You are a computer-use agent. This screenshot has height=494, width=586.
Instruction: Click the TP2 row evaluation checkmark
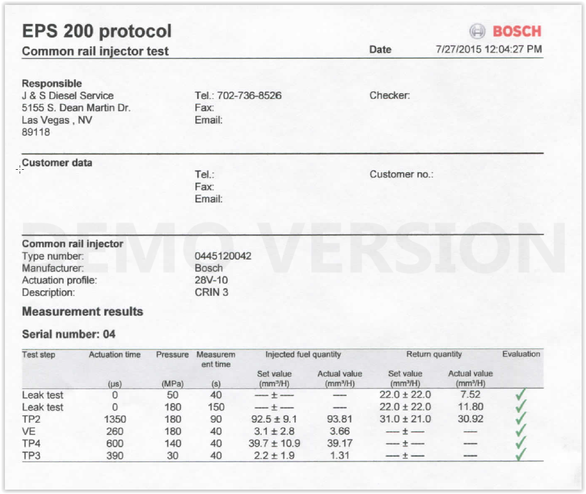click(521, 419)
